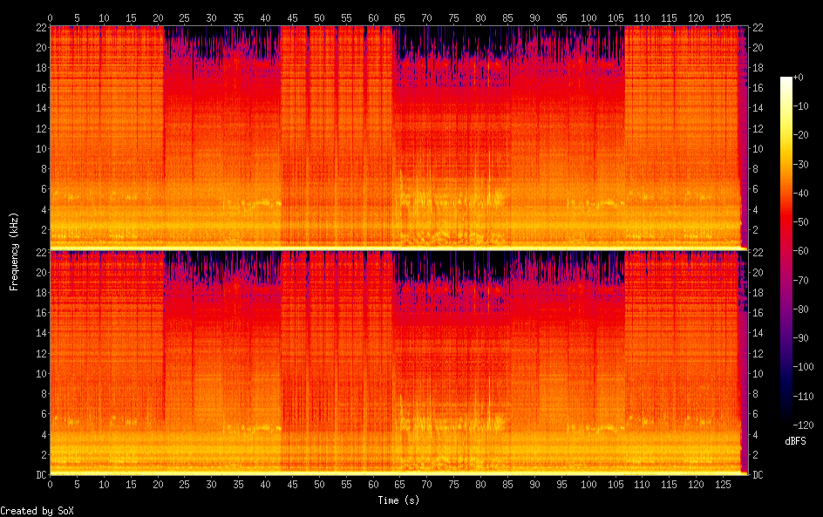Click the +0 label on the color scale
Viewport: 823px width, 517px height.
point(799,78)
